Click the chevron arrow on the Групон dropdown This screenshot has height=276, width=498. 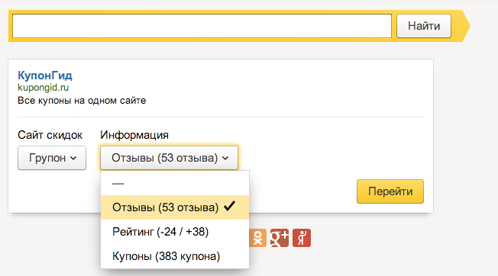[x=73, y=158]
